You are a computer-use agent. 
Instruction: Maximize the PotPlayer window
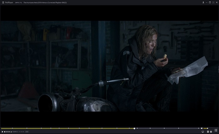210,2
